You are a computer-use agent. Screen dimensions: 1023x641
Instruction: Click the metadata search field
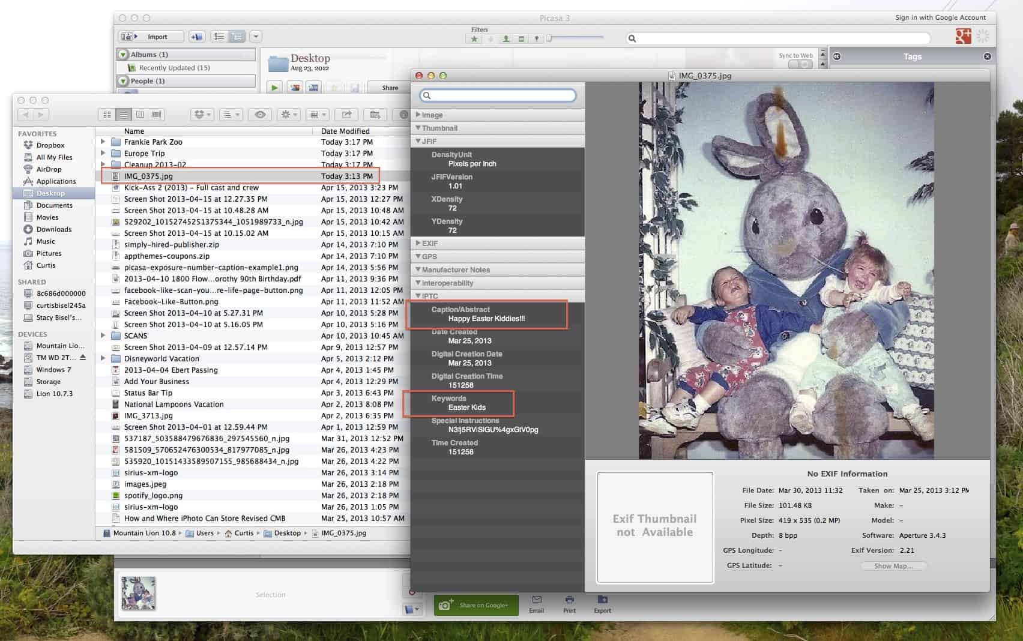[x=498, y=95]
